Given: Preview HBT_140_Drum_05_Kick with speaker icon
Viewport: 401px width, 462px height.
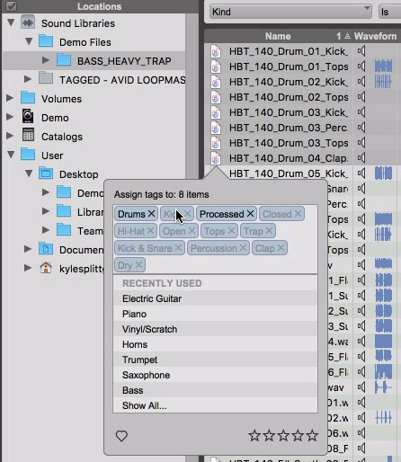Looking at the screenshot, I should tap(361, 173).
